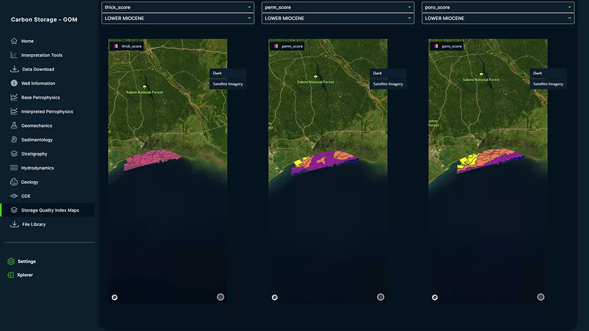Open Geology section

coord(29,182)
